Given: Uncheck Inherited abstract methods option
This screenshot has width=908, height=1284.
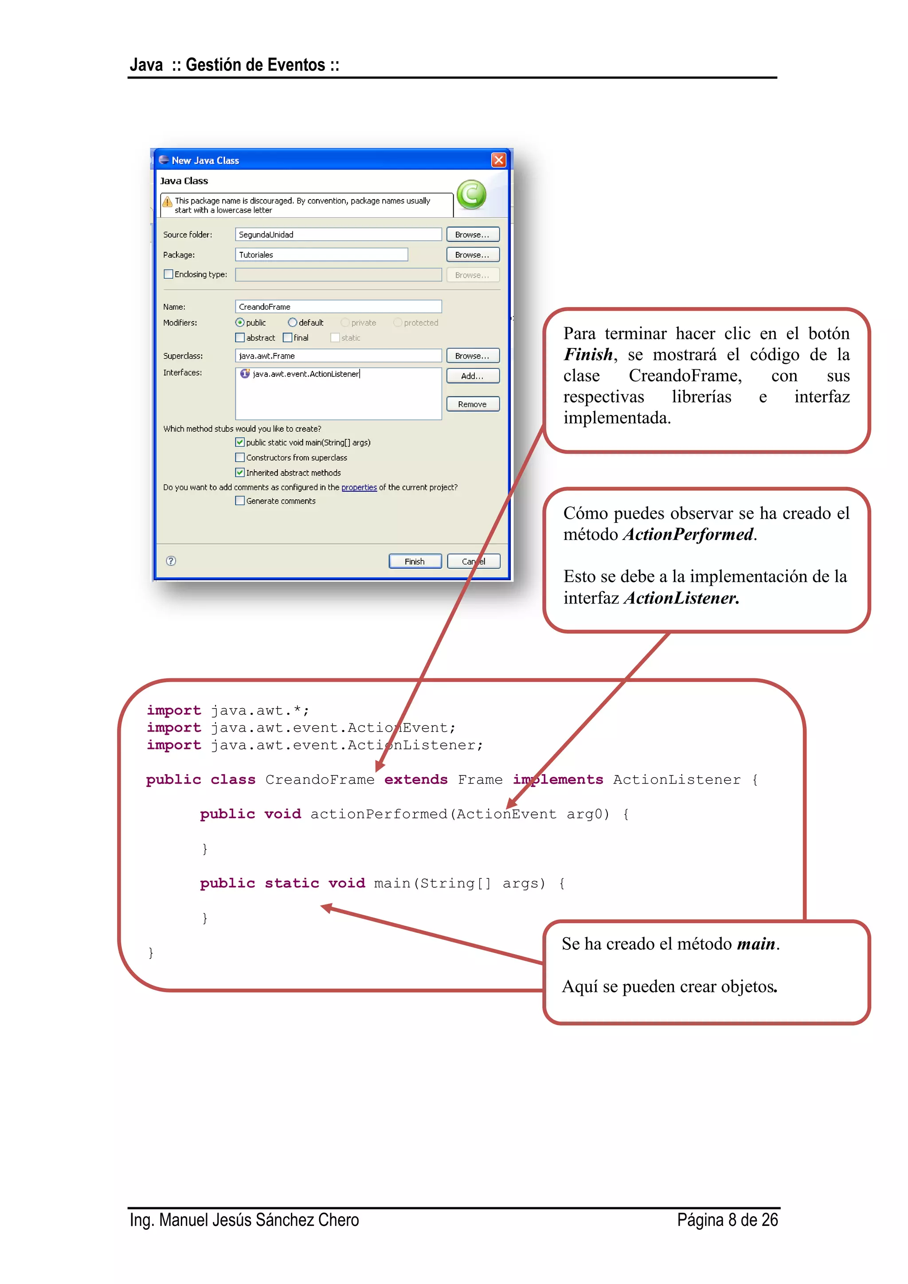Looking at the screenshot, I should click(x=240, y=473).
